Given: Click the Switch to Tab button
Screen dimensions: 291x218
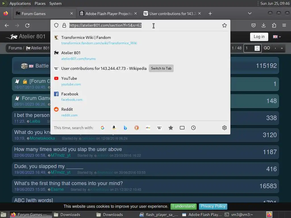Looking at the screenshot, I should pyautogui.click(x=161, y=68).
